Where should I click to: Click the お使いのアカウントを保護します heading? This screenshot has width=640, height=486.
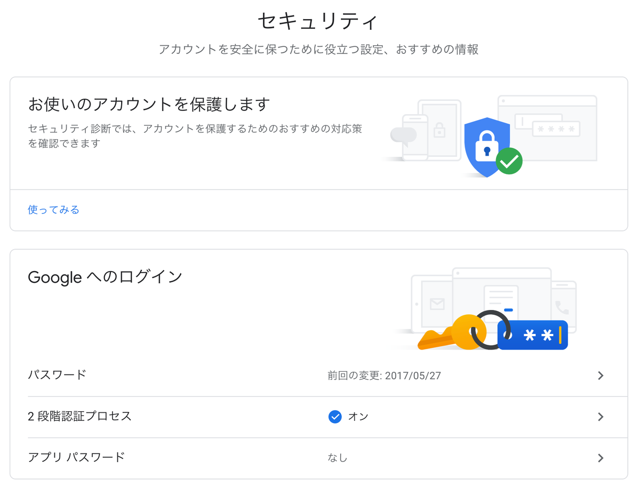click(x=149, y=104)
